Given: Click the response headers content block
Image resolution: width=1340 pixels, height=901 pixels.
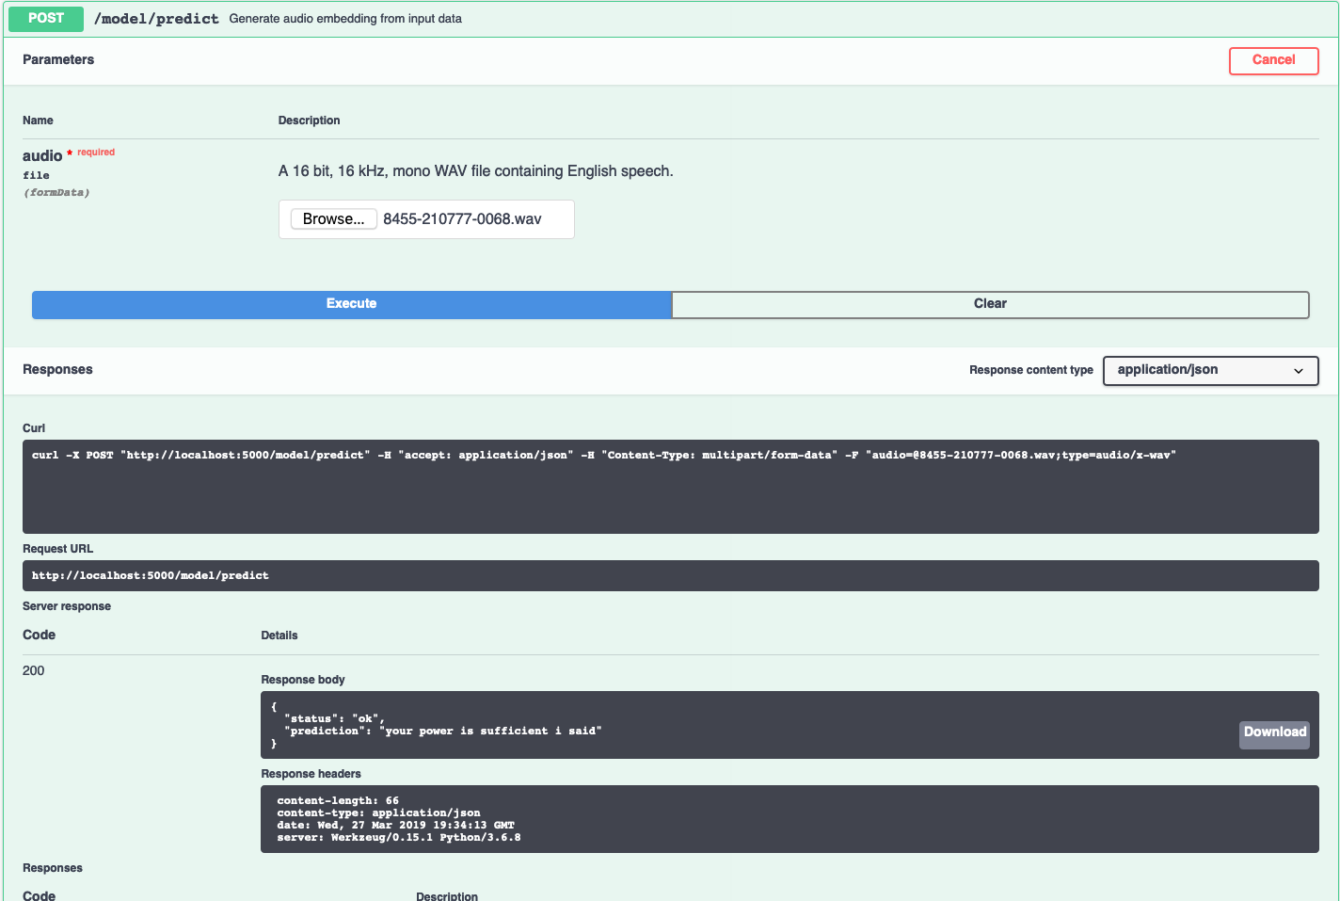Looking at the screenshot, I should pos(789,819).
